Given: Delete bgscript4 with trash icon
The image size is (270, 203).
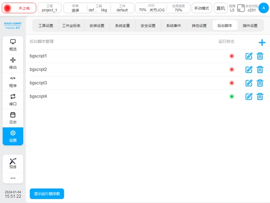Looking at the screenshot, I should click(x=260, y=96).
